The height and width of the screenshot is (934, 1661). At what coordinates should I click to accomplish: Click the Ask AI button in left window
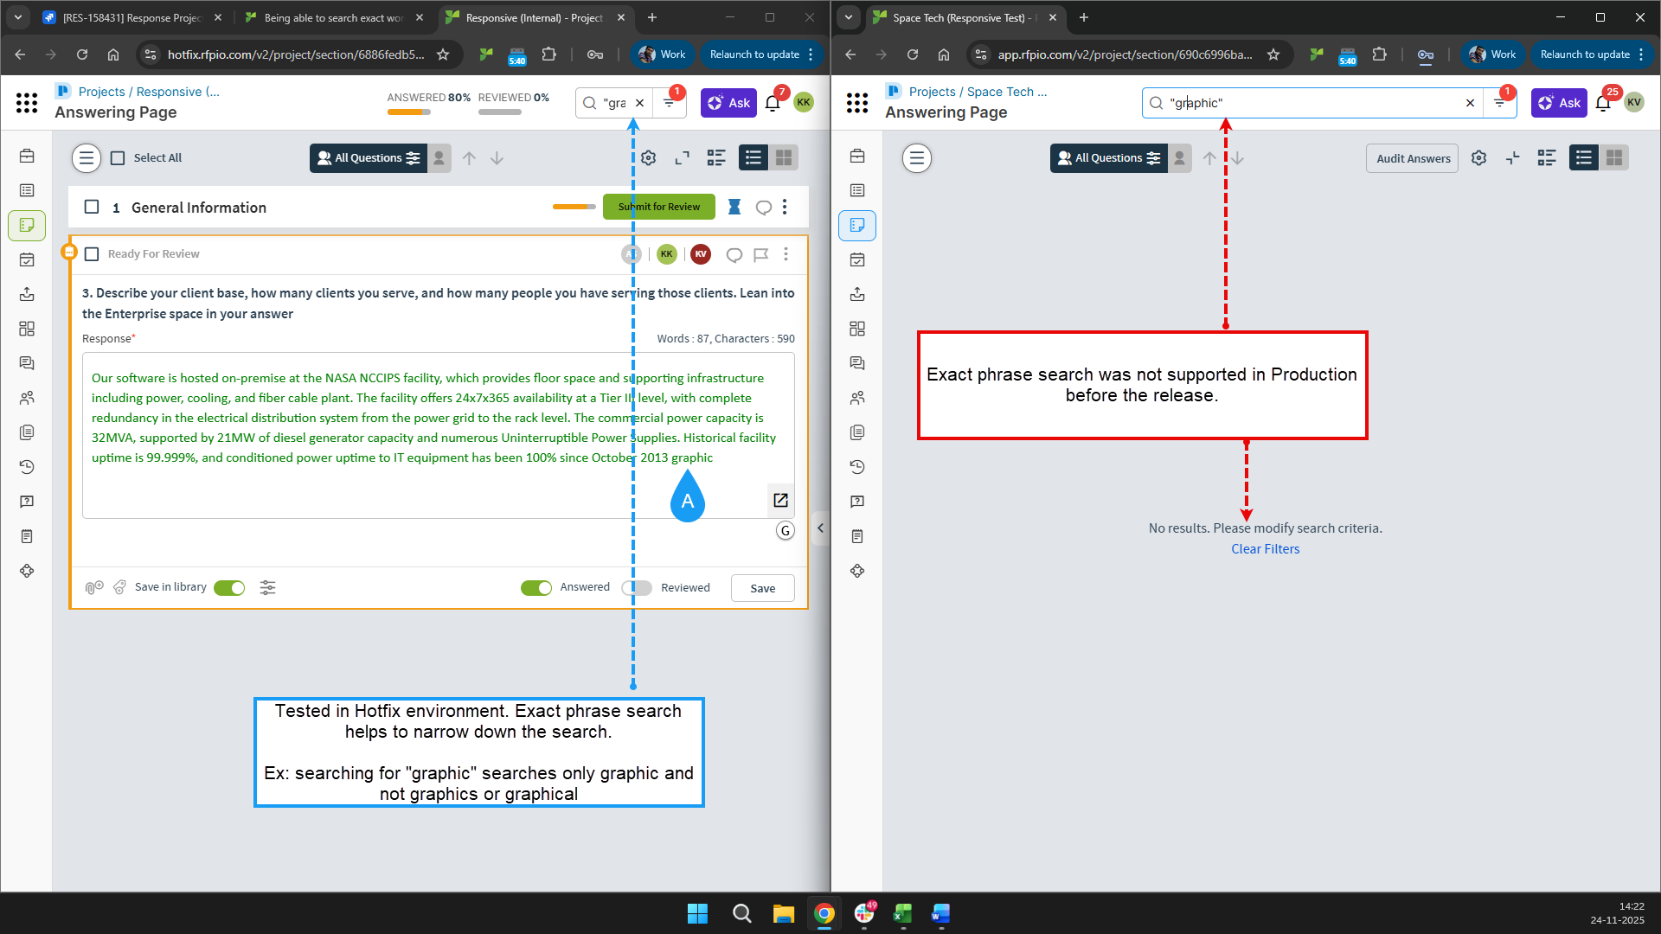(728, 103)
